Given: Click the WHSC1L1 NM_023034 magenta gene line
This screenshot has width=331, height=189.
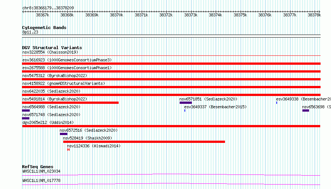Looking at the screenshot, I should pyautogui.click(x=171, y=174).
